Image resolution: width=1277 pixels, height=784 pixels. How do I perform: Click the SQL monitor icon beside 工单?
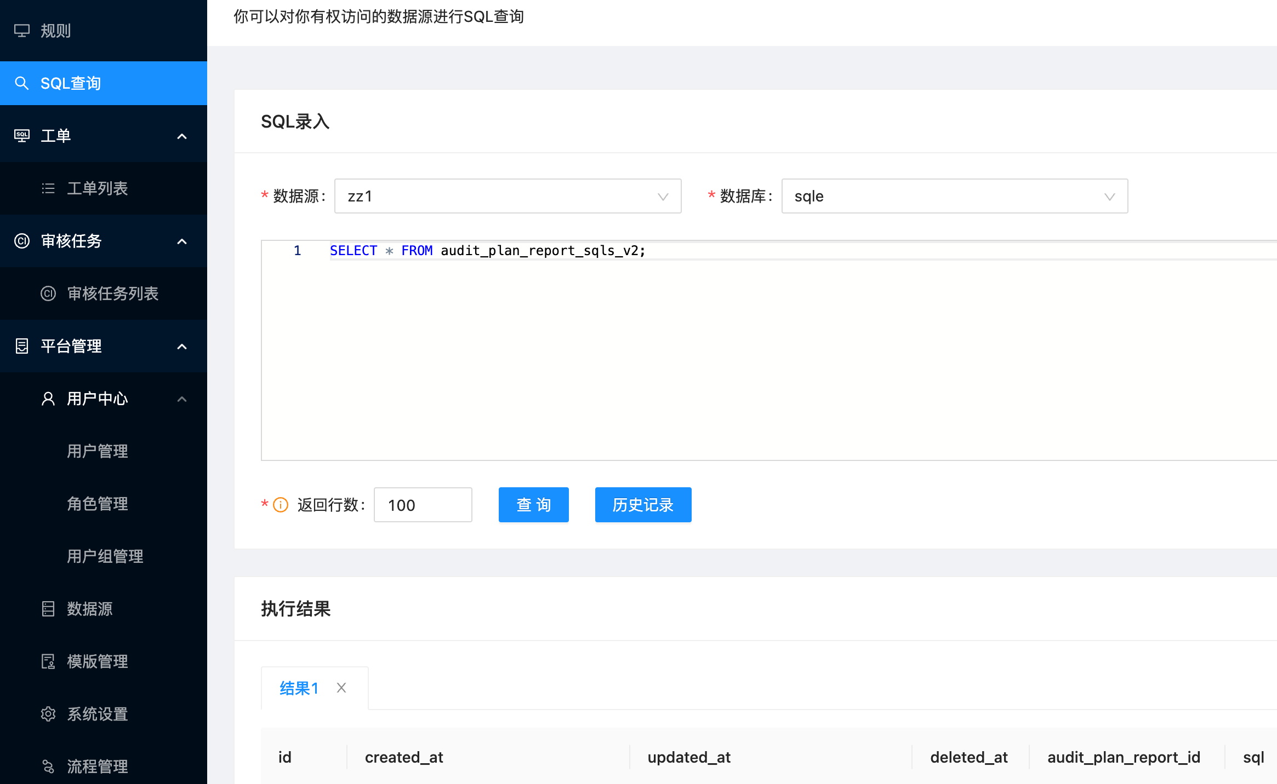pyautogui.click(x=22, y=136)
